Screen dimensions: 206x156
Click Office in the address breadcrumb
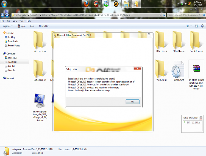[45, 15]
